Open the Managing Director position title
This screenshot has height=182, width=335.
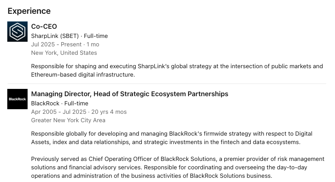pos(130,94)
